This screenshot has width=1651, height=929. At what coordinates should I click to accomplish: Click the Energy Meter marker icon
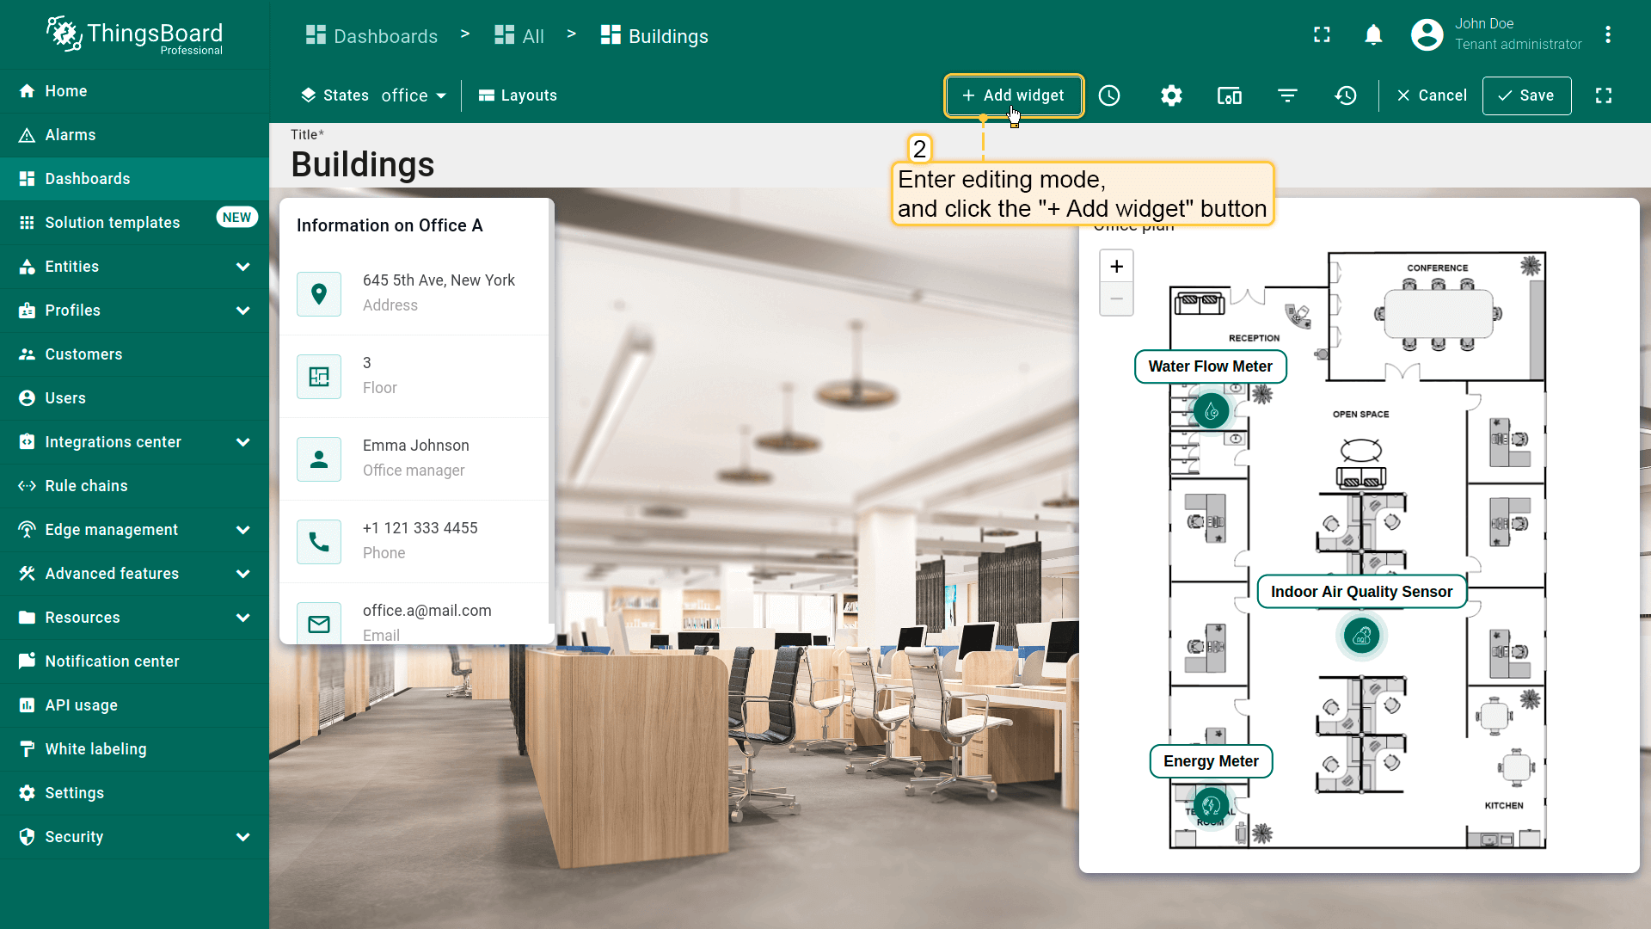click(1211, 806)
